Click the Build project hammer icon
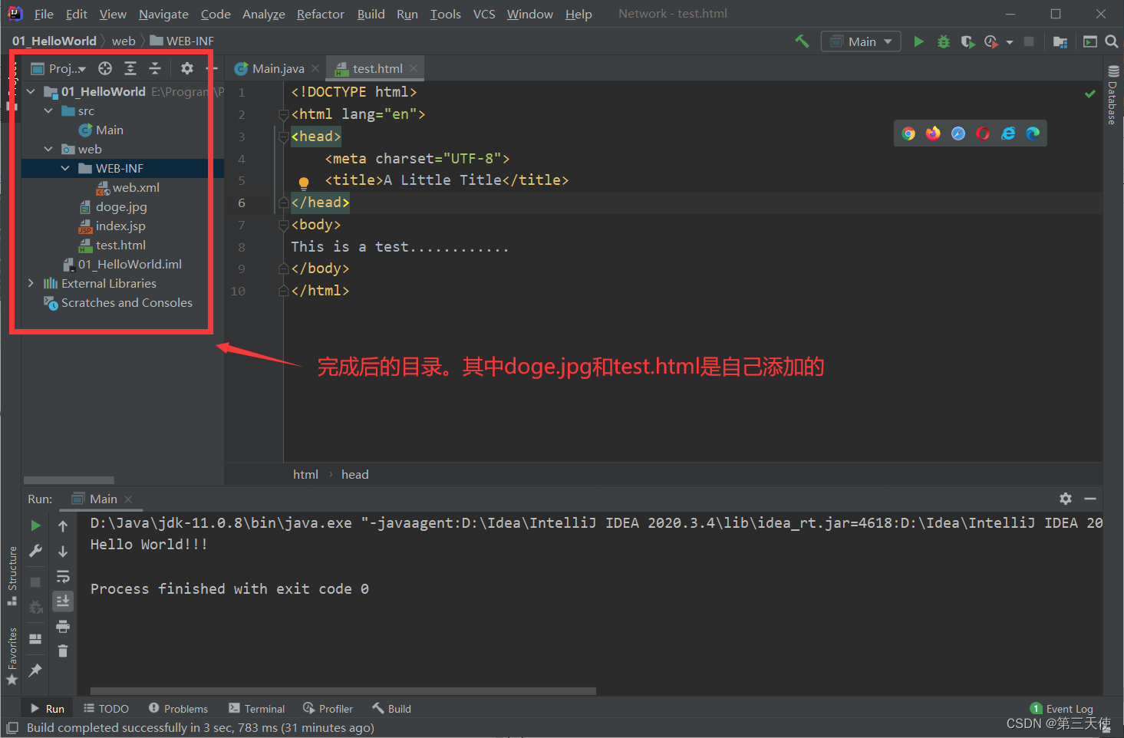This screenshot has width=1124, height=738. click(802, 41)
